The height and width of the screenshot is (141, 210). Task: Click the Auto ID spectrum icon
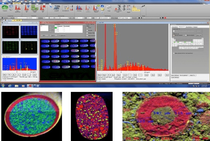pyautogui.click(x=27, y=8)
